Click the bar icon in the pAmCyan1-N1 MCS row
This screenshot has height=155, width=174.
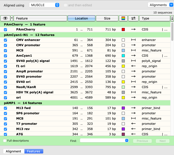coord(133,50)
